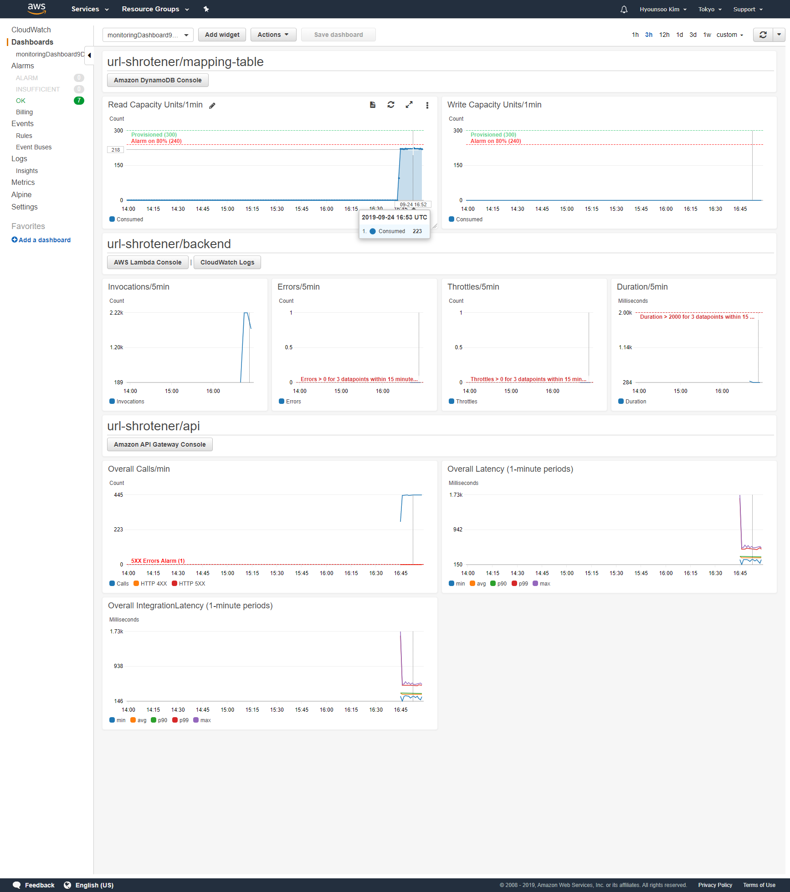Viewport: 790px width, 892px height.
Task: Select the 3d time range
Action: tap(693, 35)
